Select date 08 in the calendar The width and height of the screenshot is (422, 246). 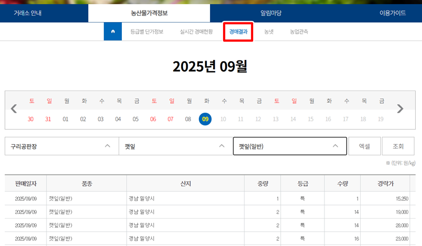point(188,119)
